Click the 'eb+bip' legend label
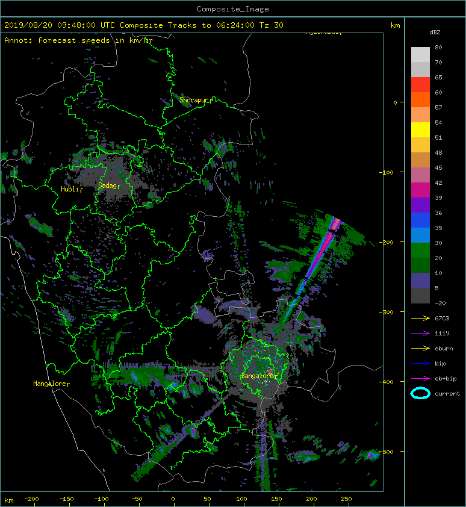This screenshot has height=507, width=466. point(446,379)
